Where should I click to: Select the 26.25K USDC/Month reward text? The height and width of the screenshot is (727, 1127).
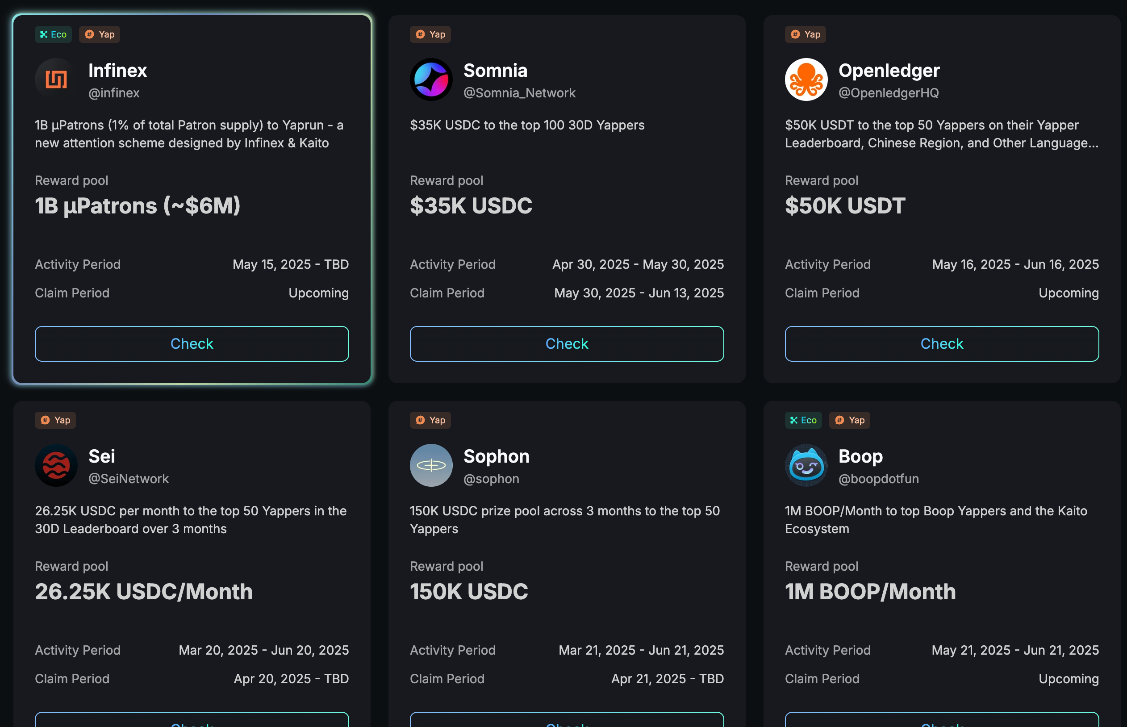pos(143,592)
